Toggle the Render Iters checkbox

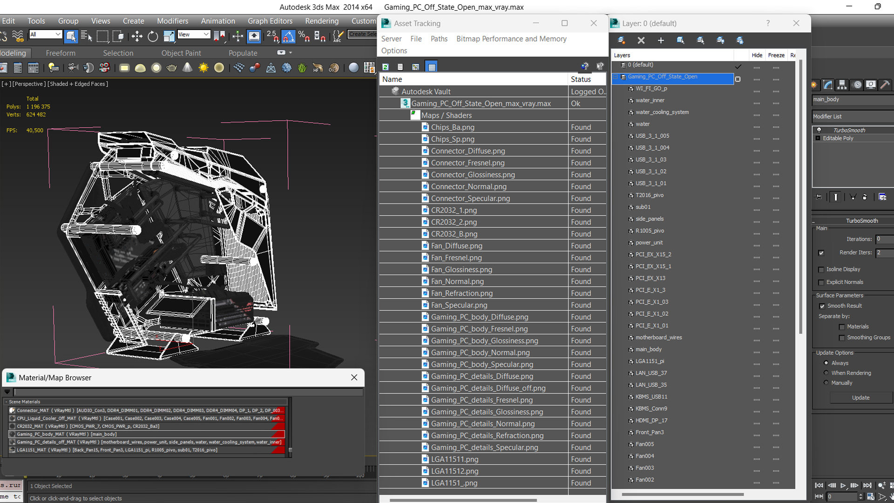coord(821,253)
